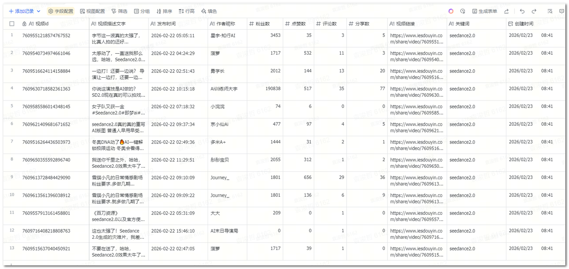Open the history clock icon

coord(463,11)
